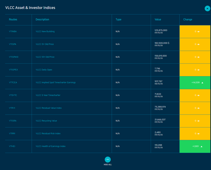Click VLCC Recycling Value description
Screen dimensions: 211x170
(46, 121)
